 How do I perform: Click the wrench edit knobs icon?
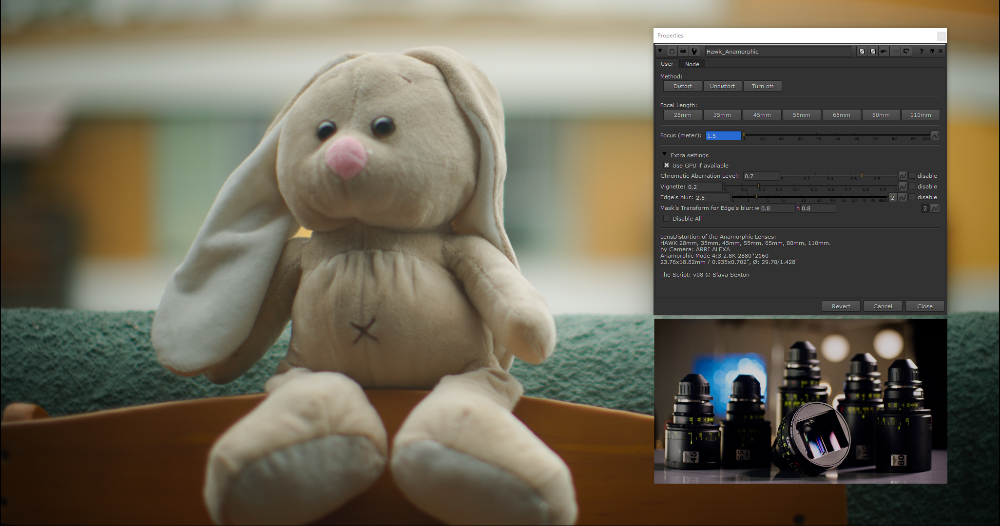pyautogui.click(x=694, y=51)
